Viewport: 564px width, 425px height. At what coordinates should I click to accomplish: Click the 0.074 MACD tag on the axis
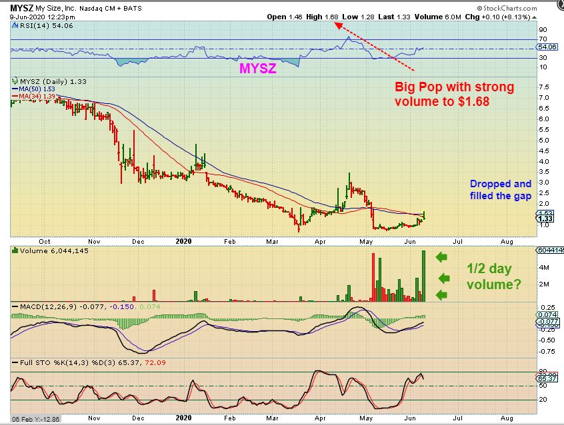[x=548, y=315]
